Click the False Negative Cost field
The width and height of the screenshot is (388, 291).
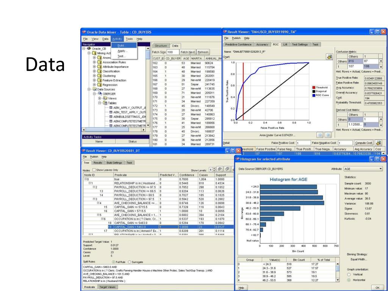tap(345, 143)
